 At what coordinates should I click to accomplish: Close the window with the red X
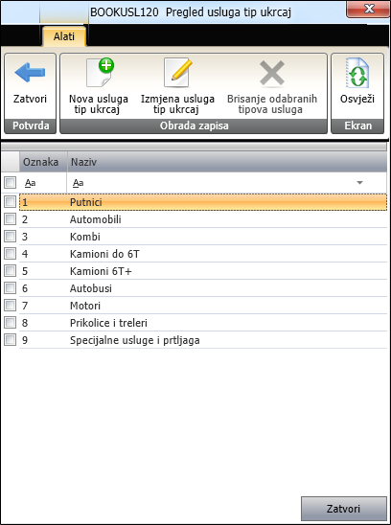click(x=368, y=9)
